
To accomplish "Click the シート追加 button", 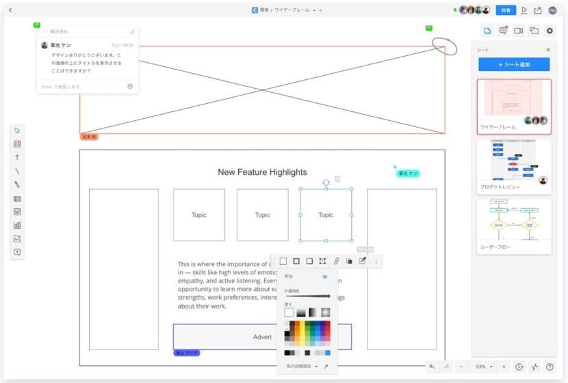I will pos(513,64).
